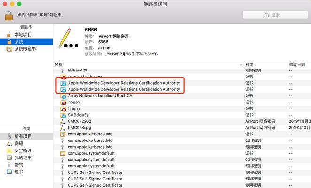Select com.apple.kerberos.kdc entry of kind 专用密钥

(x=182, y=147)
